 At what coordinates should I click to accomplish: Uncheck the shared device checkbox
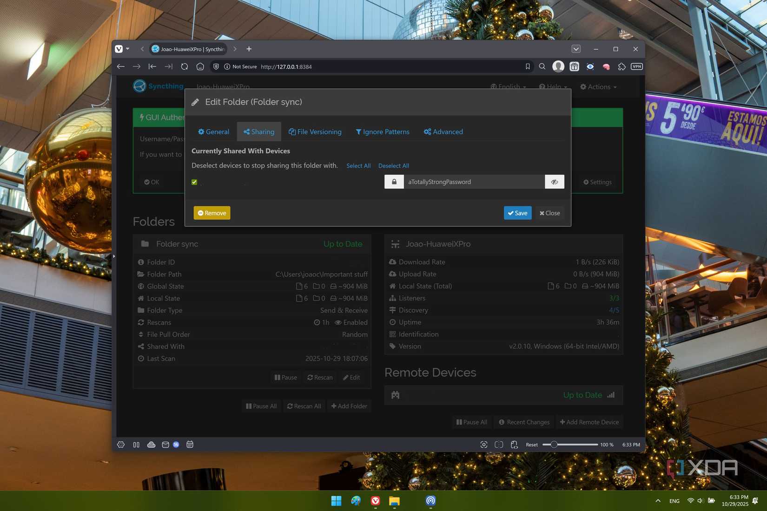pyautogui.click(x=194, y=182)
